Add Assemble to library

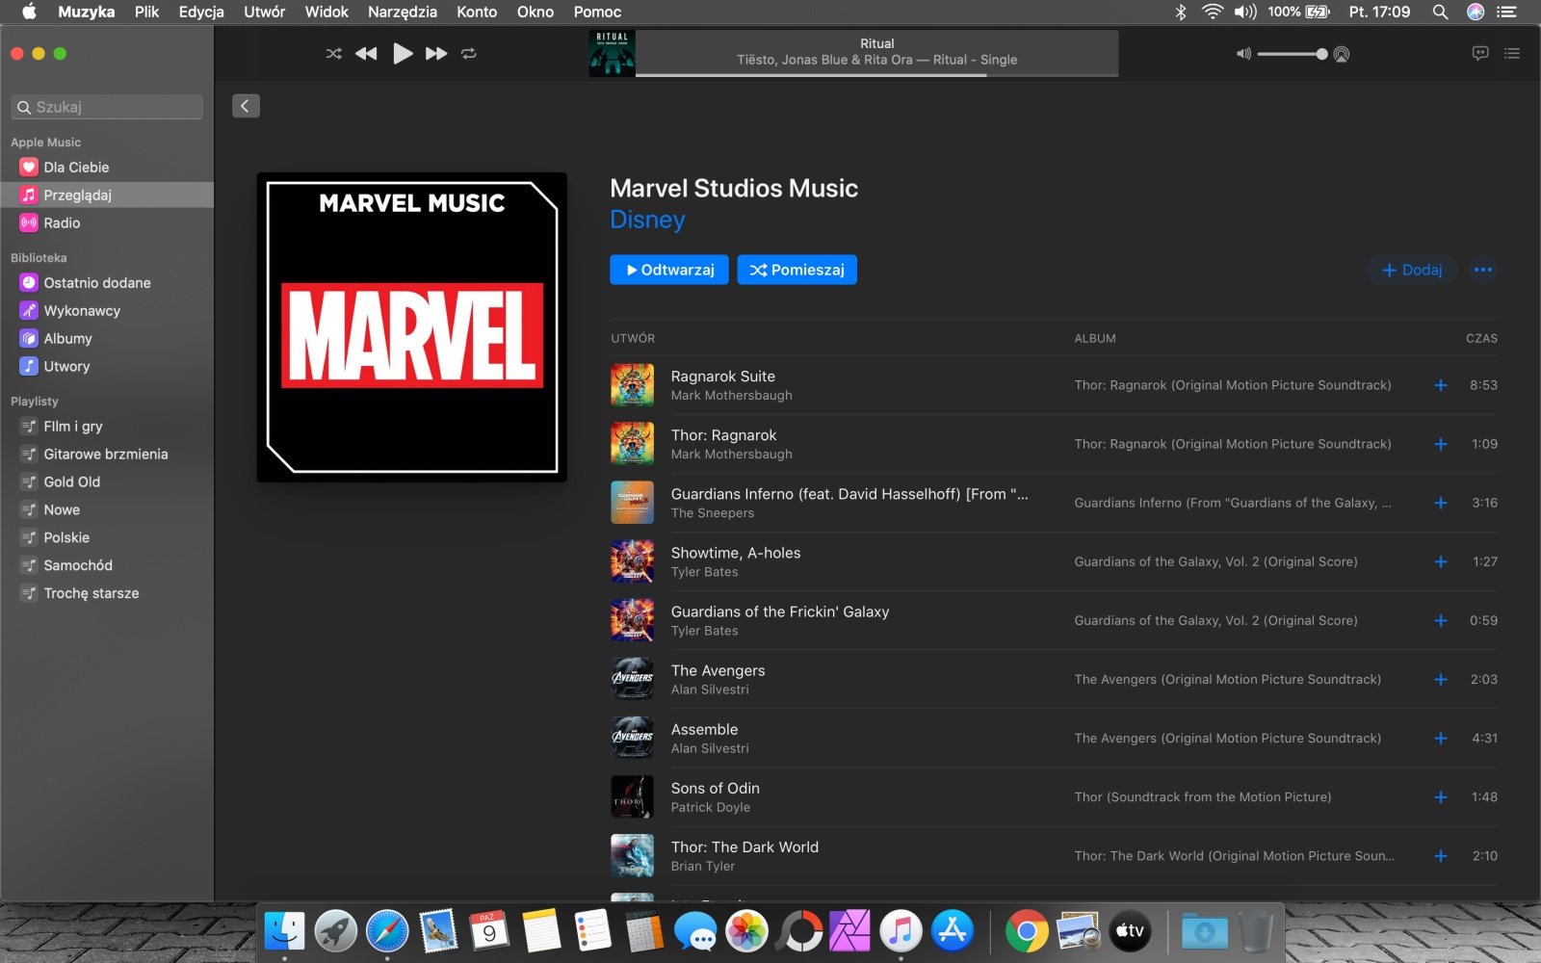point(1441,739)
